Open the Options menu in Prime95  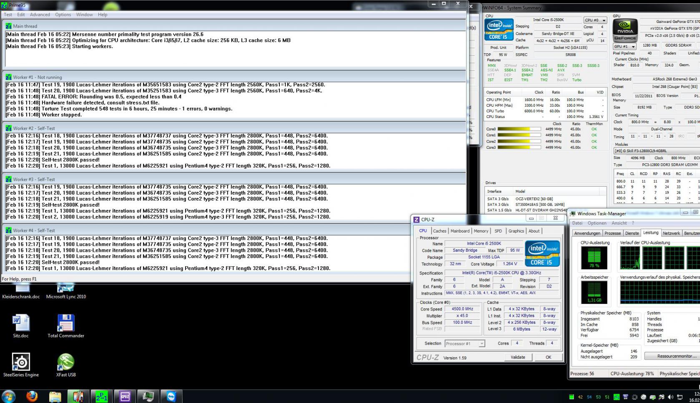tap(63, 15)
